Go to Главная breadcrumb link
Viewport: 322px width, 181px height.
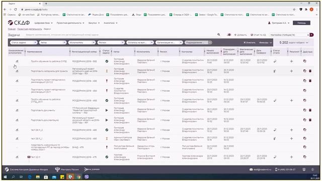point(12,29)
